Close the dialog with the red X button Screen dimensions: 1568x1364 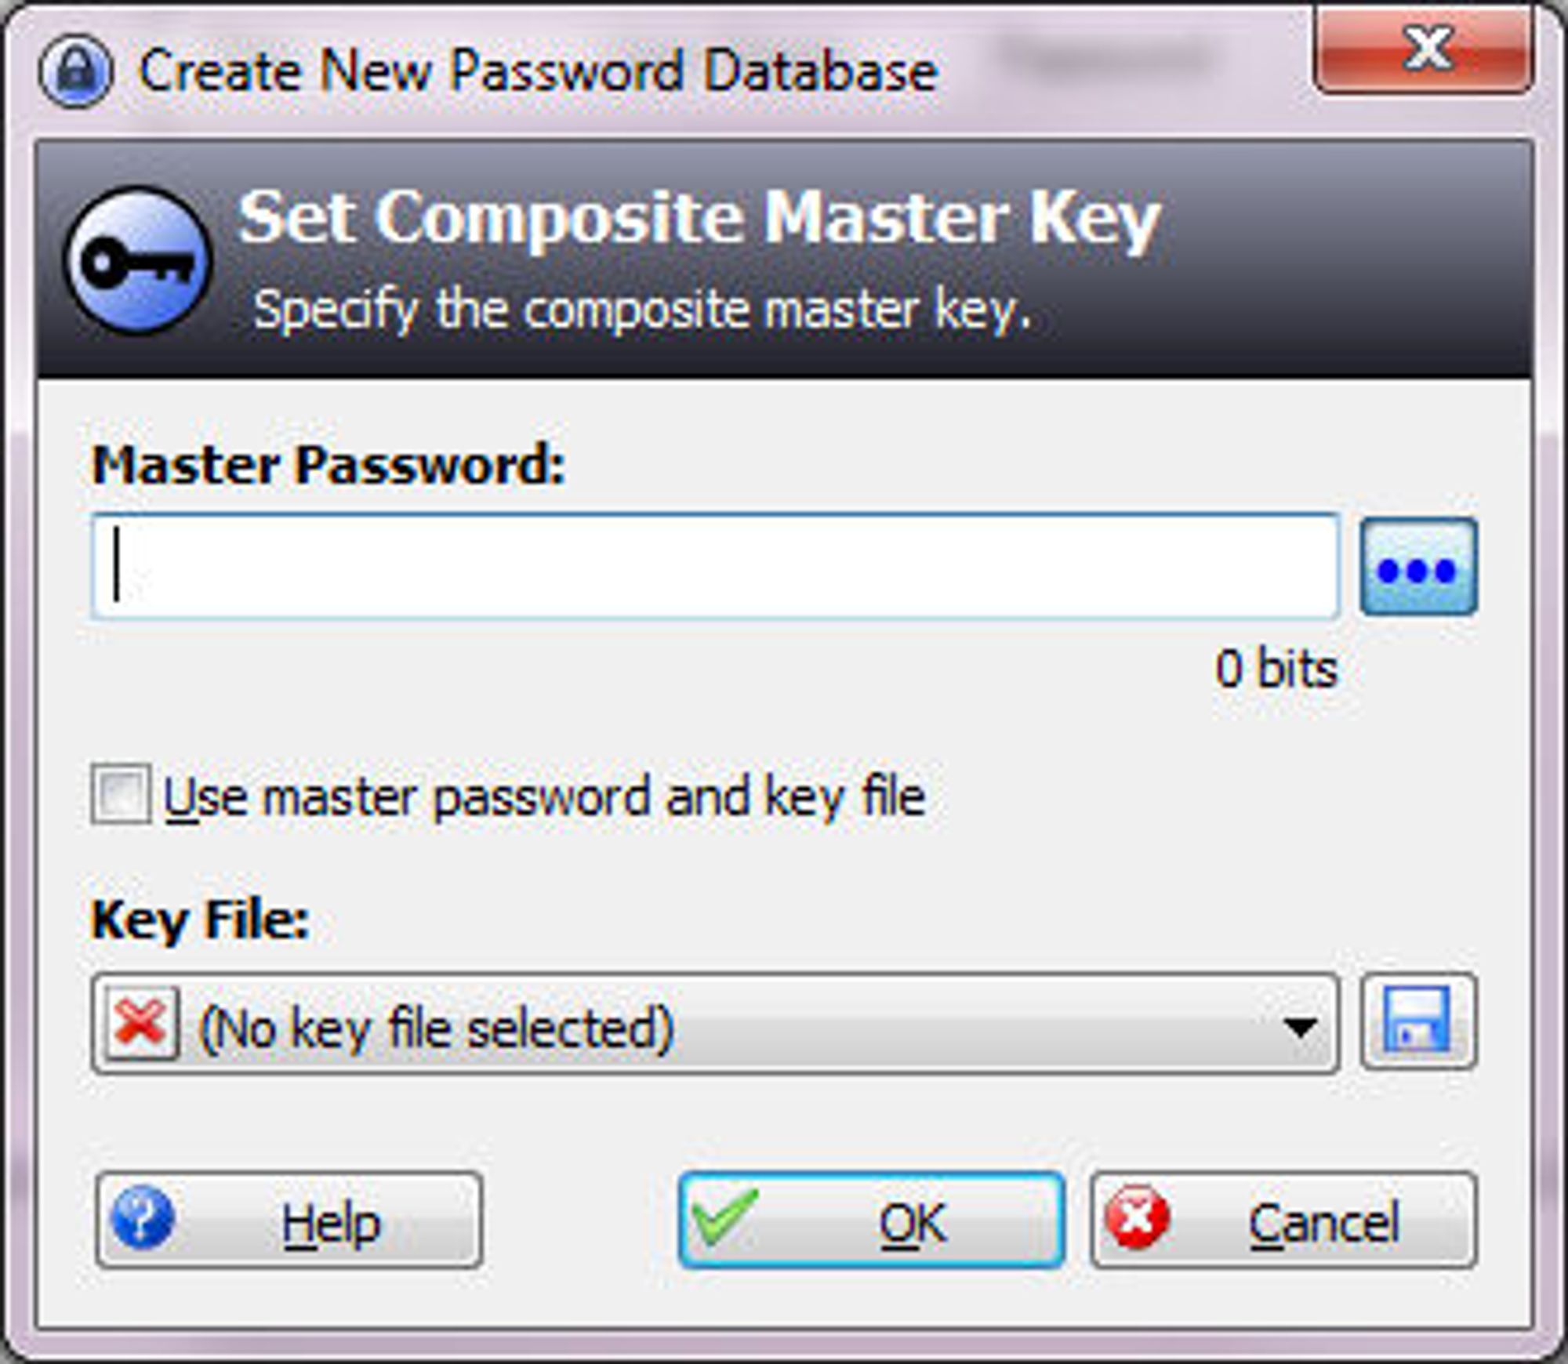(x=1424, y=49)
